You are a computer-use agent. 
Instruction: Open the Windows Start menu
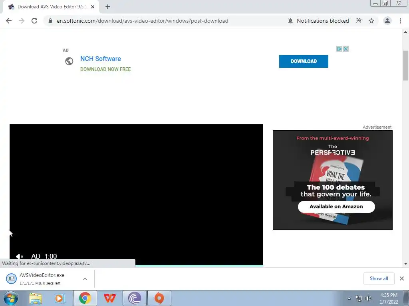click(10, 298)
